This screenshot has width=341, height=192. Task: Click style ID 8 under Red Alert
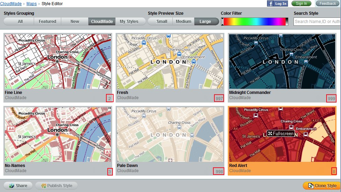(x=334, y=172)
